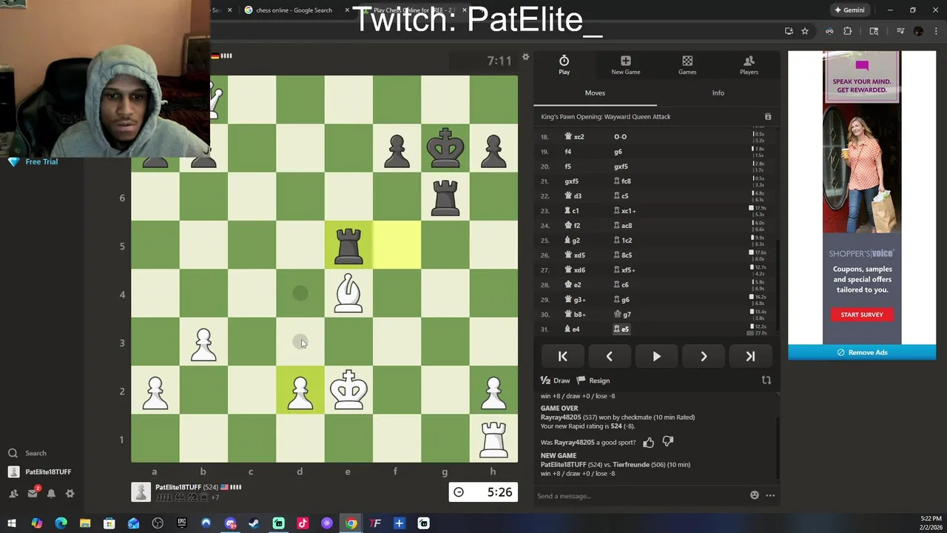Image resolution: width=947 pixels, height=533 pixels.
Task: Click the opening book icon beside Wayward Queen Attack
Action: point(768,117)
